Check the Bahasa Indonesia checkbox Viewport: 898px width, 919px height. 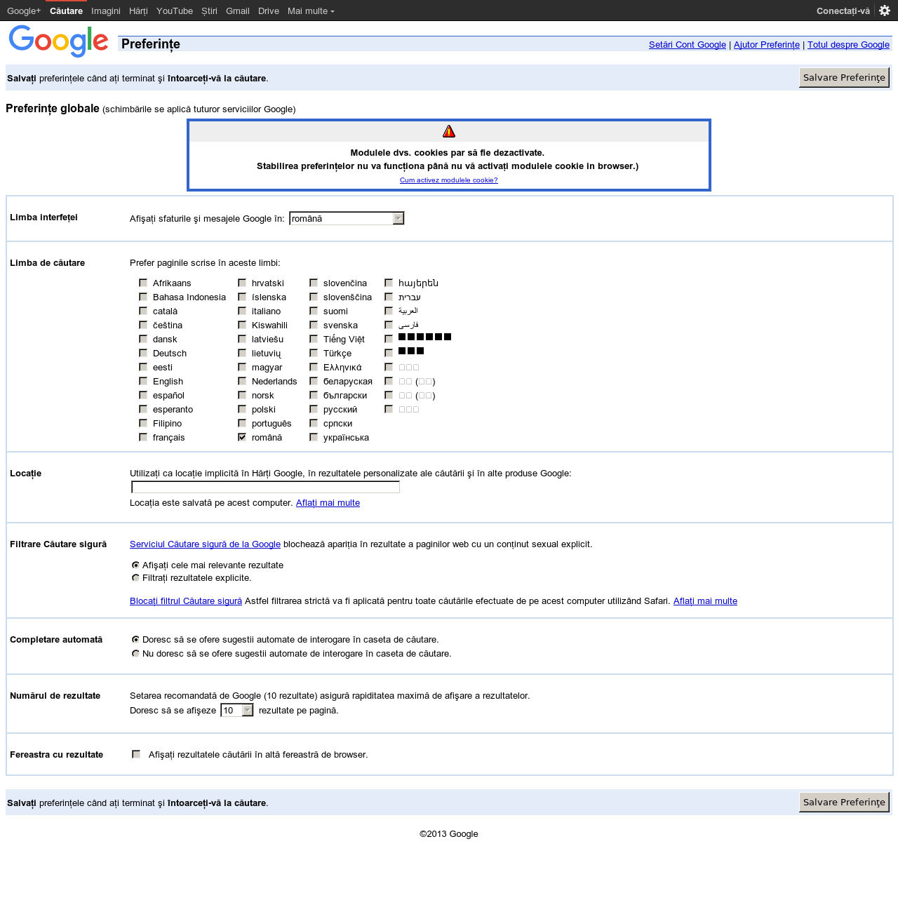pyautogui.click(x=143, y=297)
